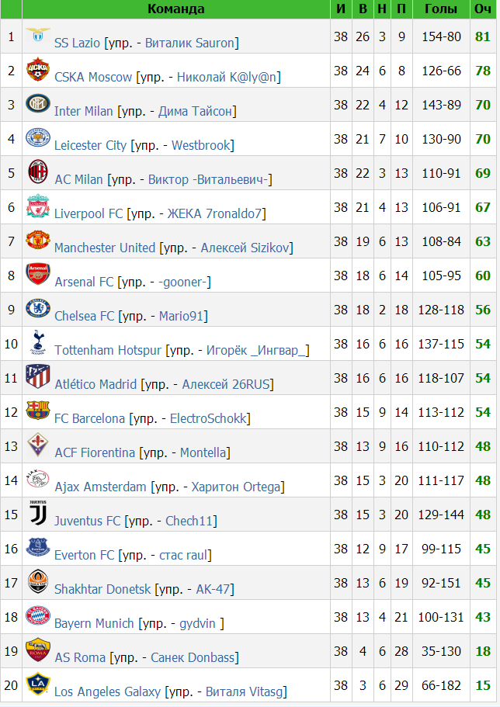This screenshot has width=500, height=707.
Task: Click the FC Barcelona crest icon
Action: [x=38, y=411]
